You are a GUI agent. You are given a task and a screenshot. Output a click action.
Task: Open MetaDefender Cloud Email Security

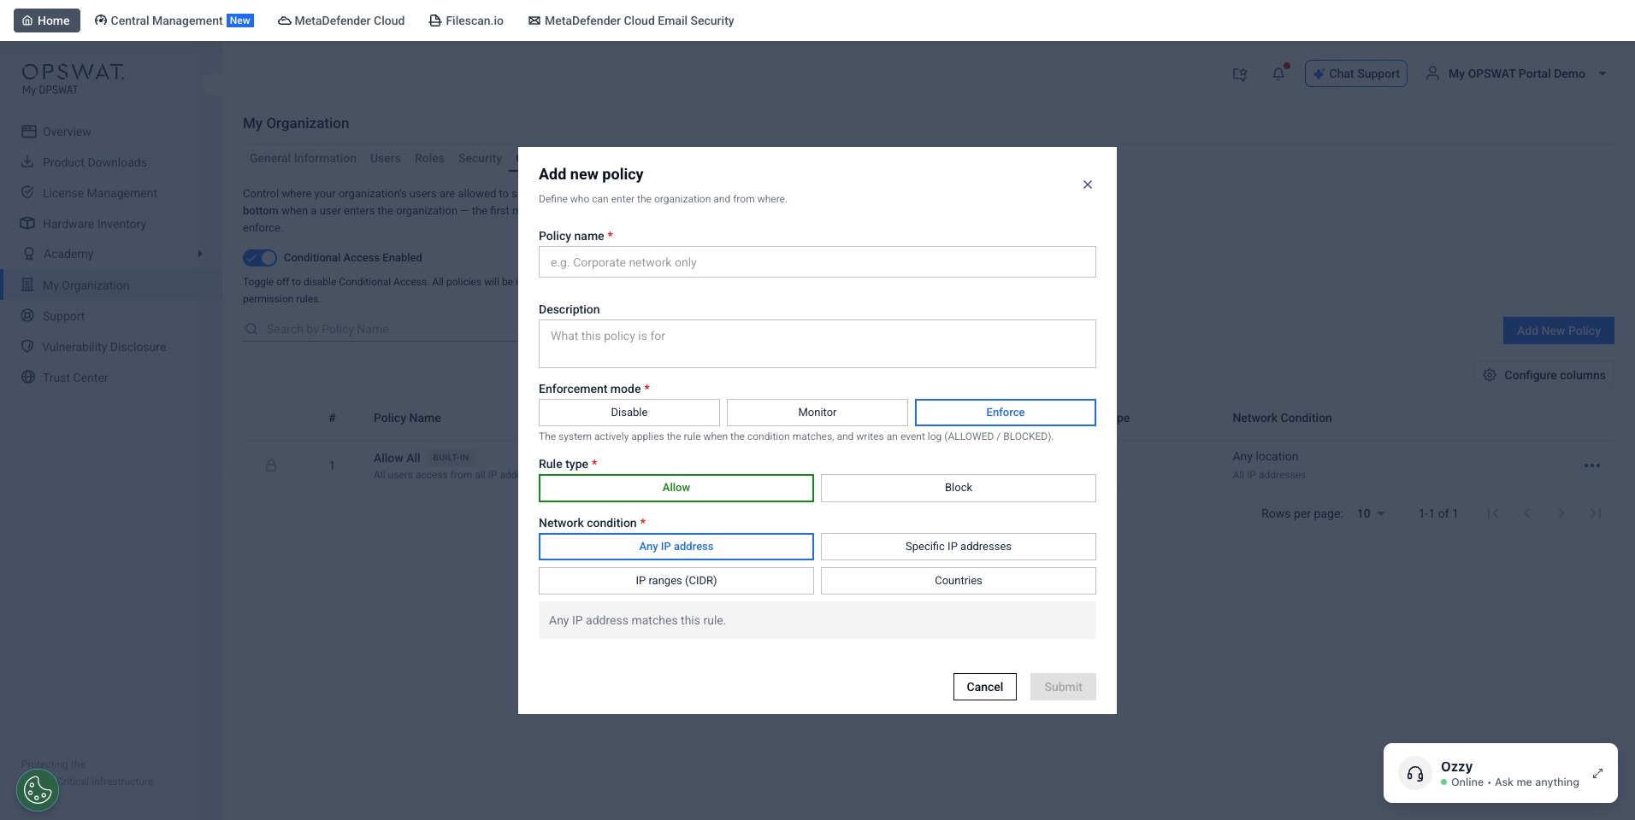pos(631,20)
